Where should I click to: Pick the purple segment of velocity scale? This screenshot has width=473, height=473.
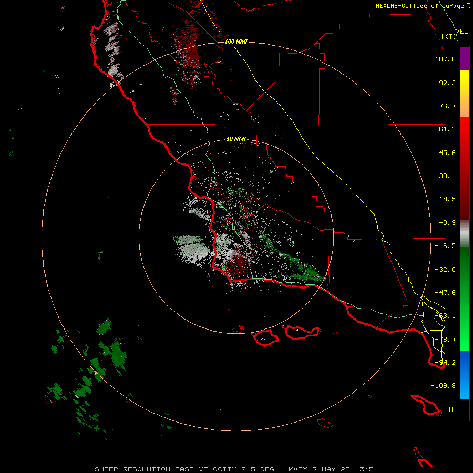pos(464,58)
